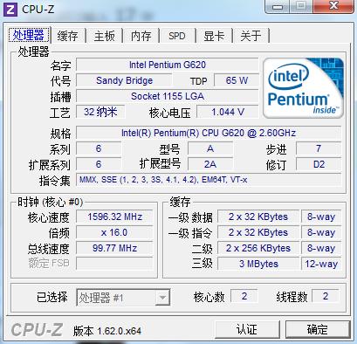
Task: Click the 型号 value A
Action: tap(210, 148)
